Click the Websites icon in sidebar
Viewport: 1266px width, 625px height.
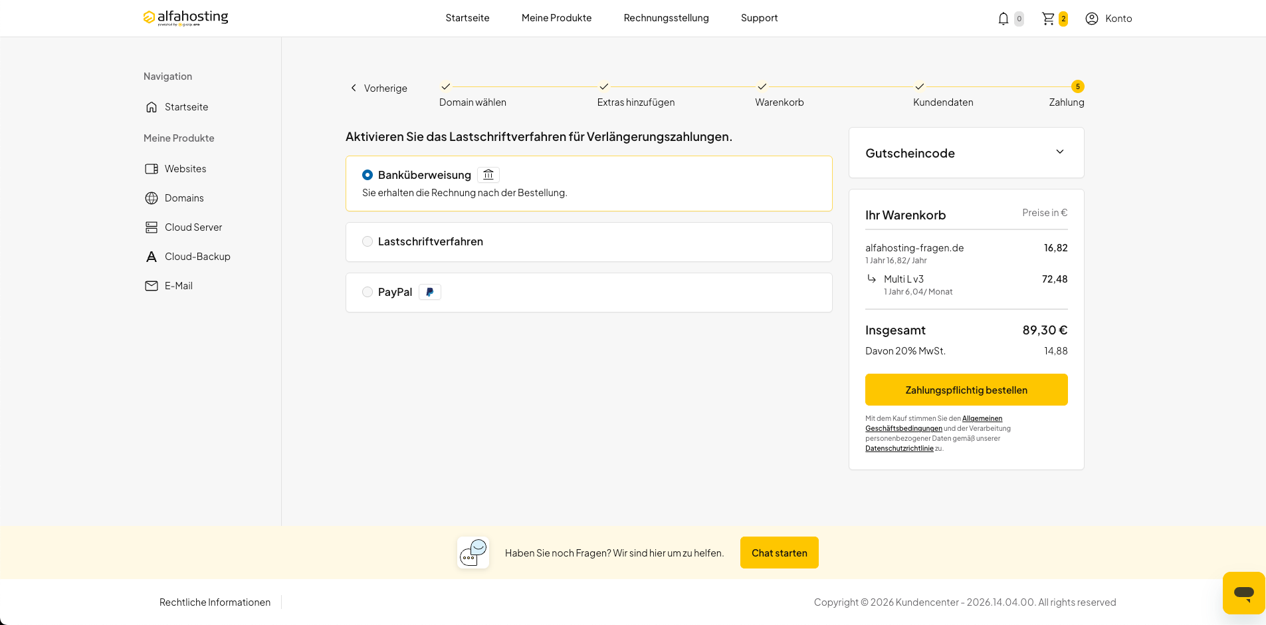[152, 169]
